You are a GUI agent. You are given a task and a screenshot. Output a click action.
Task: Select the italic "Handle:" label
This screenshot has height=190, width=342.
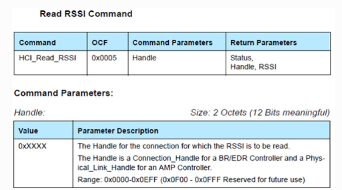[x=29, y=113]
